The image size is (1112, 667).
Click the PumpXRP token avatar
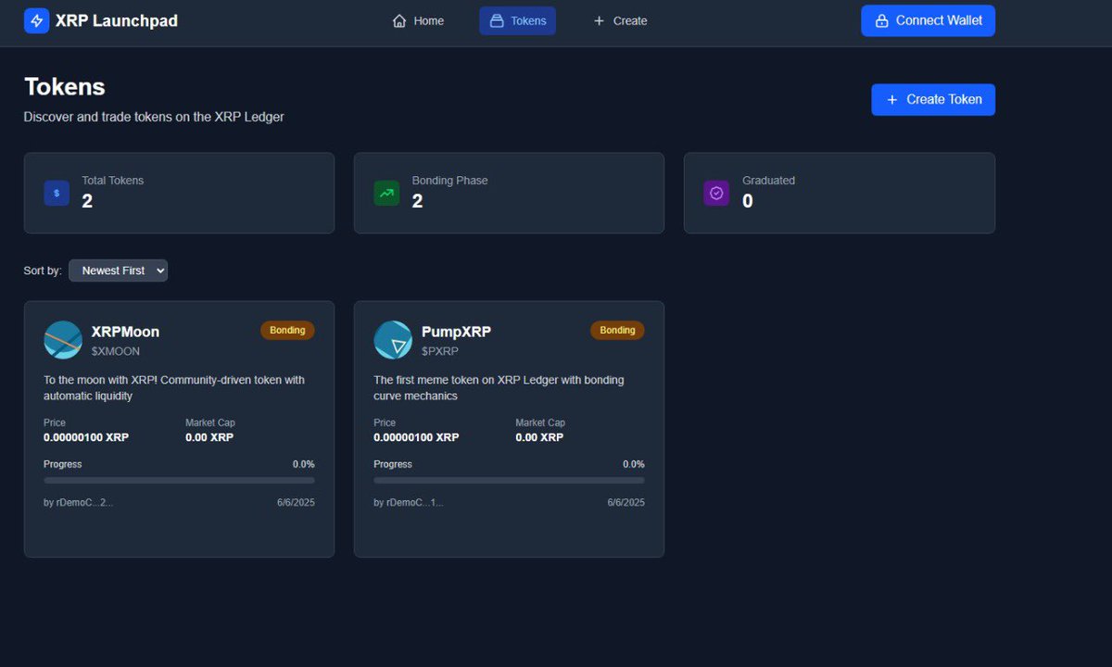pos(393,340)
